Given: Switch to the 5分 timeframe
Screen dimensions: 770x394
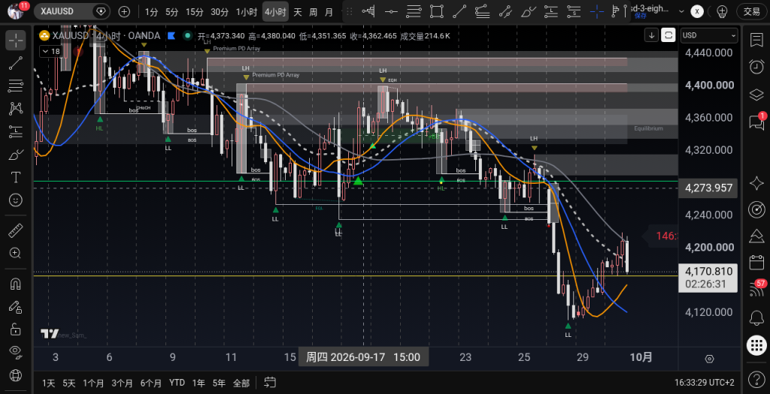Looking at the screenshot, I should coord(172,12).
